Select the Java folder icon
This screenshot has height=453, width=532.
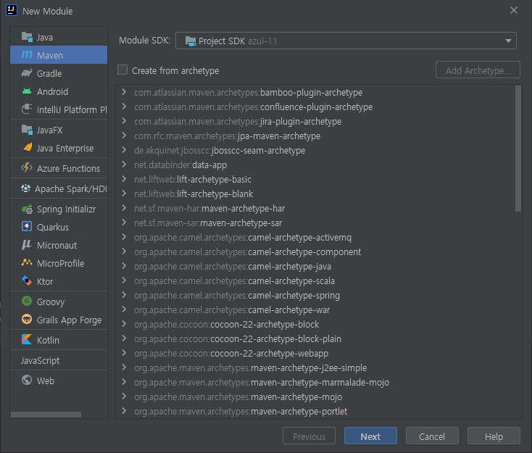(x=27, y=37)
